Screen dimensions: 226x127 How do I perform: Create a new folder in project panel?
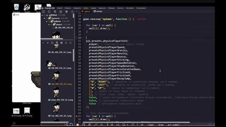49,12
